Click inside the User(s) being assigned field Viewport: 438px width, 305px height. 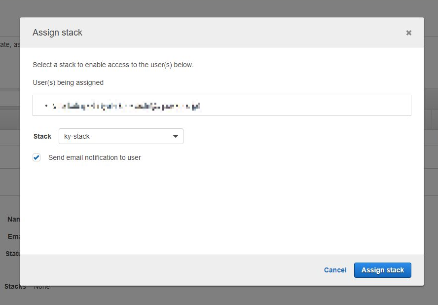(x=221, y=105)
